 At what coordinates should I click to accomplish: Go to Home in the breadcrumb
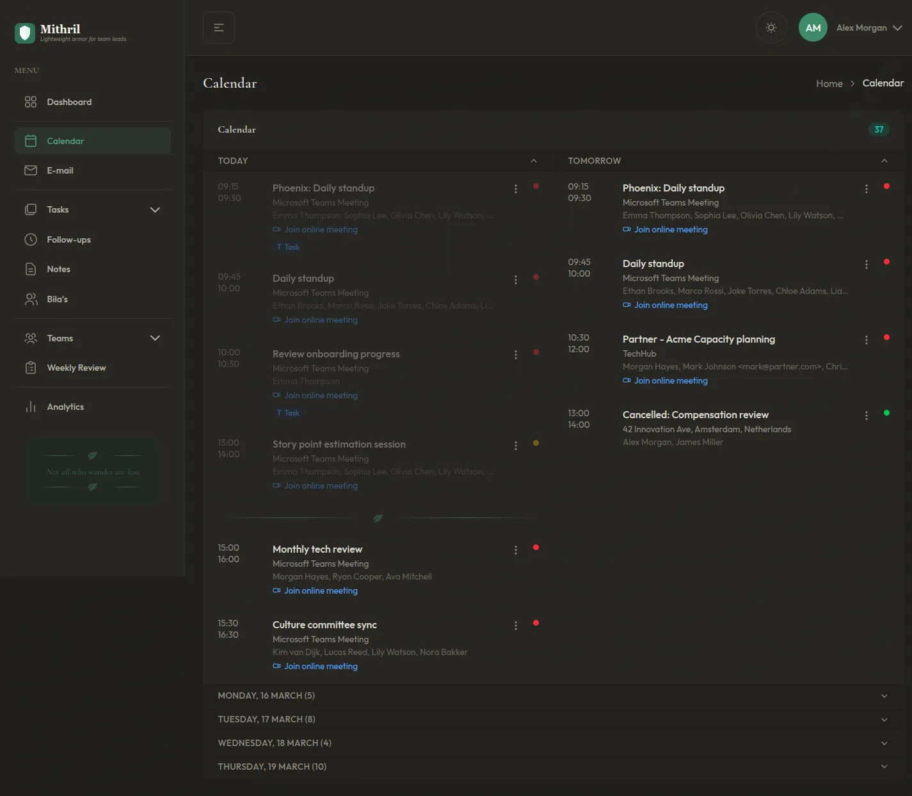pyautogui.click(x=829, y=83)
